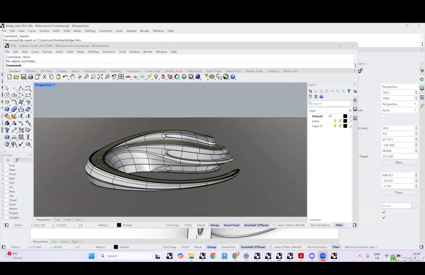Screen dimensions: 425x275
Task: Enable the End osnap checkbox
Action: pyautogui.click(x=6, y=166)
